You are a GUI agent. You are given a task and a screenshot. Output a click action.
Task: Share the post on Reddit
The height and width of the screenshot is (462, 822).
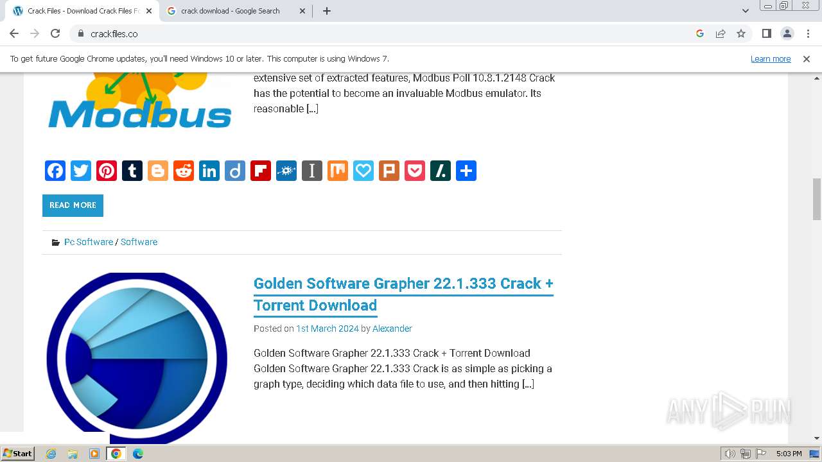[x=184, y=171]
